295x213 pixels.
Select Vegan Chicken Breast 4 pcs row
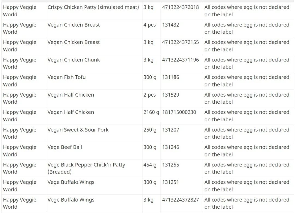[147, 29]
